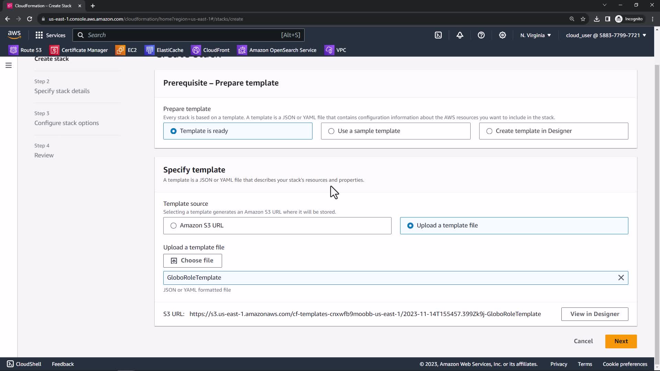Open the VPC favorites bar item
Viewport: 660px width, 371px height.
click(x=335, y=50)
